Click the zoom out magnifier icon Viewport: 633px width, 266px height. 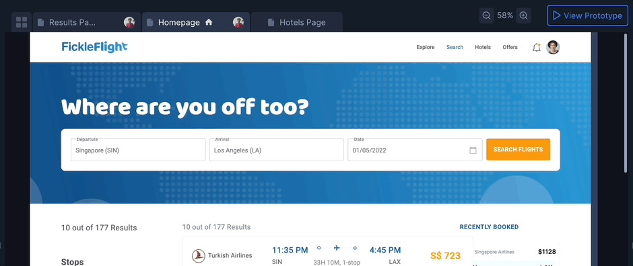pos(486,15)
